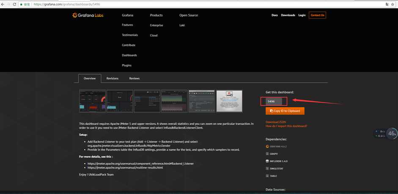Open the Features link
398x194 pixels.
(127, 25)
